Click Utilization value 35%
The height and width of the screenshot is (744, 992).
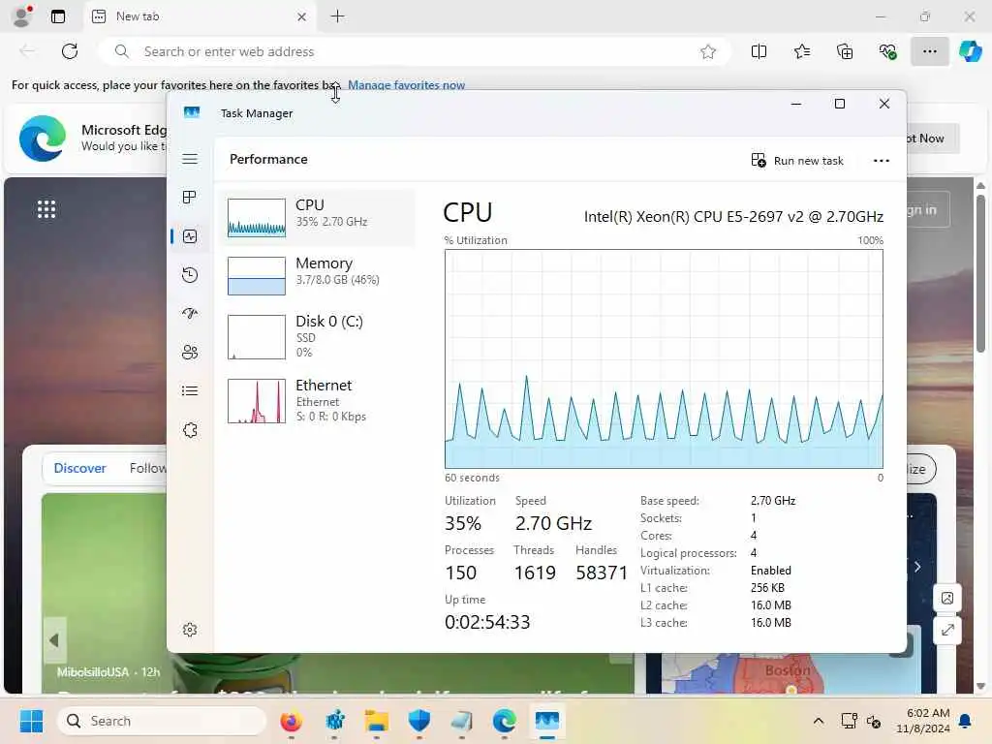(x=463, y=523)
